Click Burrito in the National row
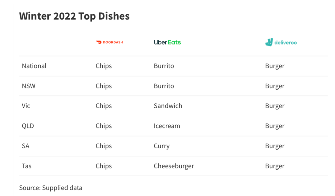Image resolution: width=335 pixels, height=196 pixels. 164,66
